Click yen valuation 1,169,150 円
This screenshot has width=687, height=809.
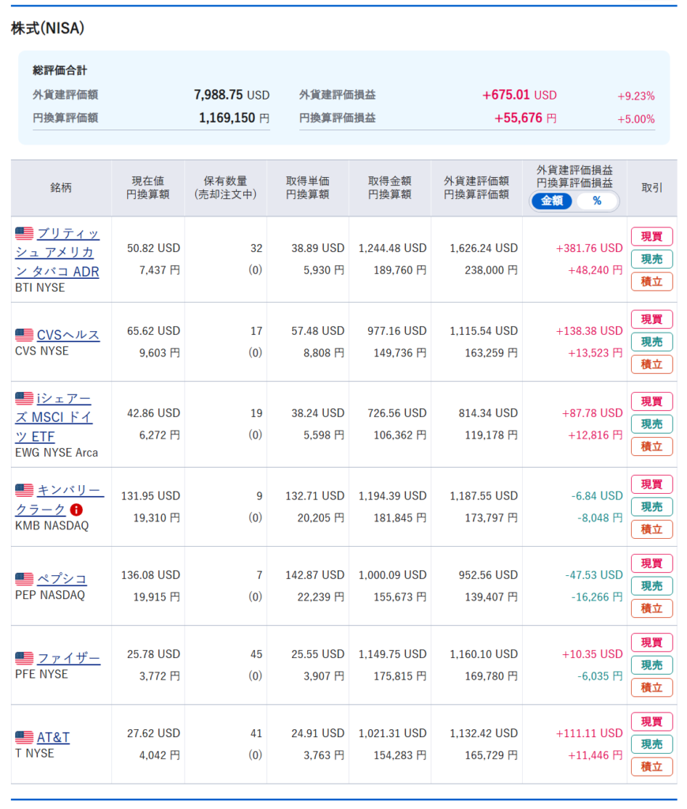[x=235, y=119]
